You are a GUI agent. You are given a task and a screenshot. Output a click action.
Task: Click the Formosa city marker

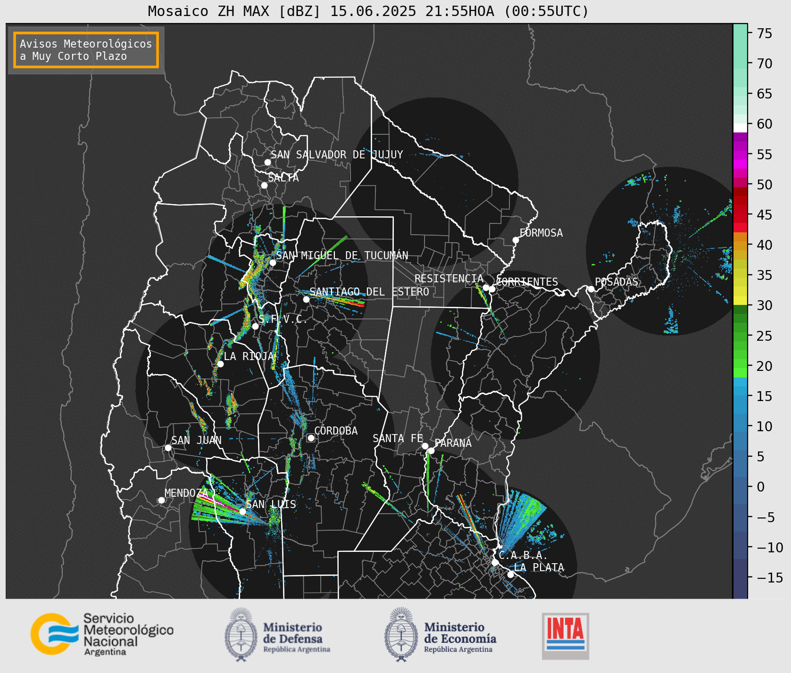click(516, 240)
